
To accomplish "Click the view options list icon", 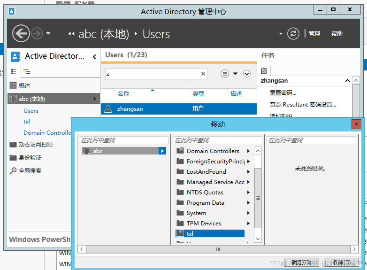I will click(x=225, y=74).
